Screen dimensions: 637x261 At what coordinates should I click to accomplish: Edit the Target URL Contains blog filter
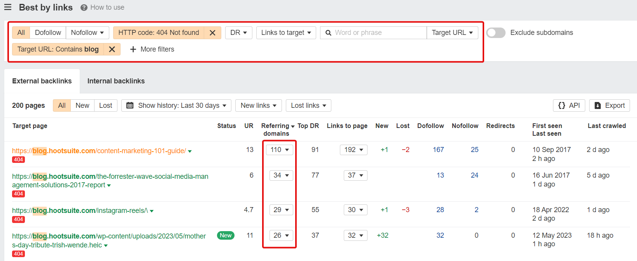(x=58, y=49)
